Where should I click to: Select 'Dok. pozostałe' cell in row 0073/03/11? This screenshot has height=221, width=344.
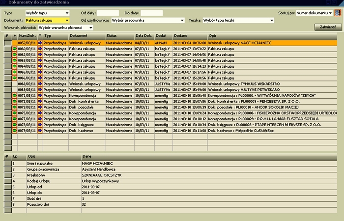[x=86, y=107]
